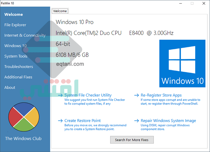Click arrow icon beside Repair Windows System Image
Image resolution: width=210 pixels, height=152 pixels.
tap(136, 121)
